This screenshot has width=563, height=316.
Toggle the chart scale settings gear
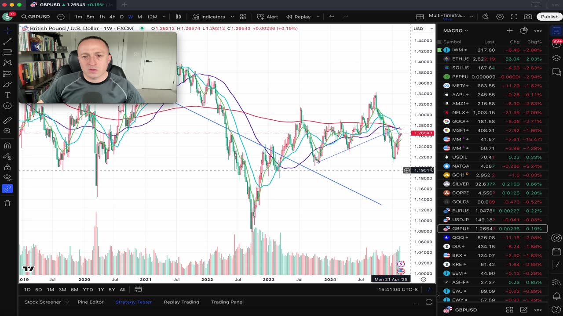click(424, 279)
